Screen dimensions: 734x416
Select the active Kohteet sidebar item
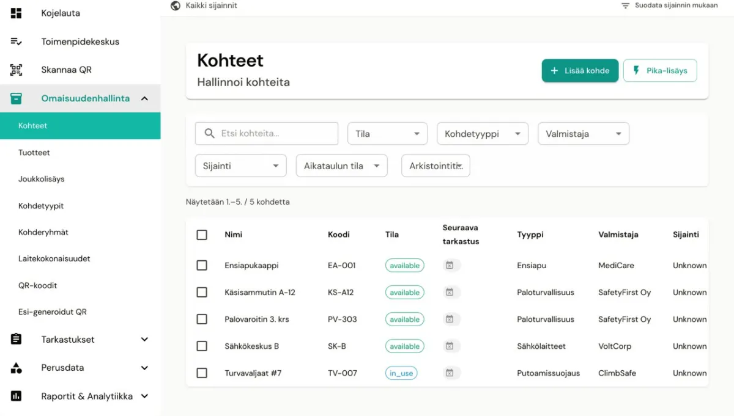tap(80, 126)
